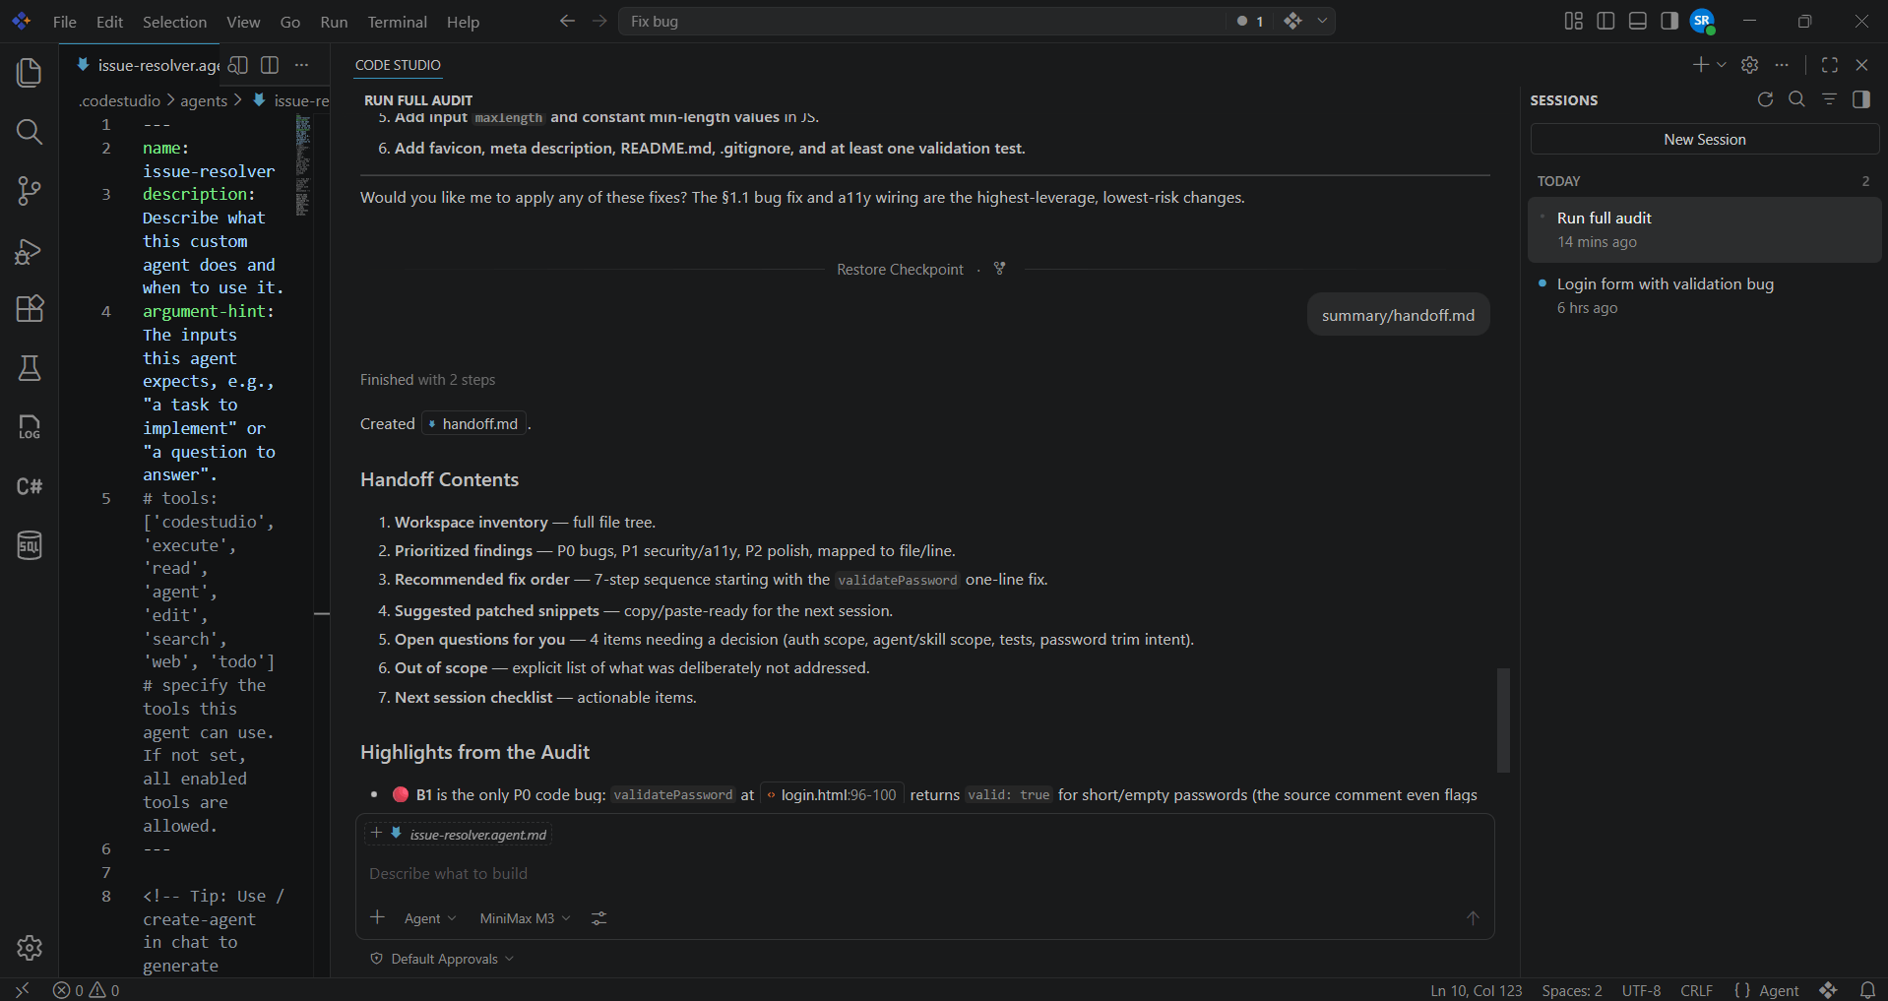Screen dimensions: 1888x1001
Task: Click Restore Checkpoint link
Action: (900, 270)
